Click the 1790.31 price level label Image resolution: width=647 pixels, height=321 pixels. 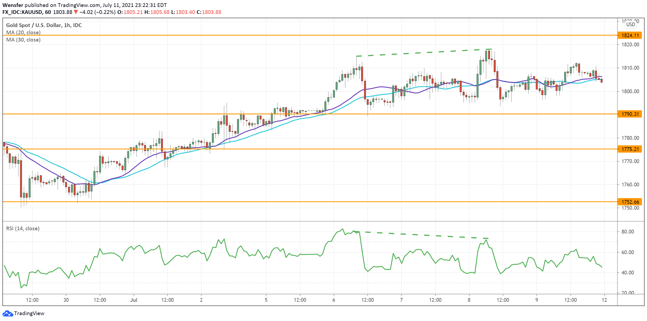[630, 114]
